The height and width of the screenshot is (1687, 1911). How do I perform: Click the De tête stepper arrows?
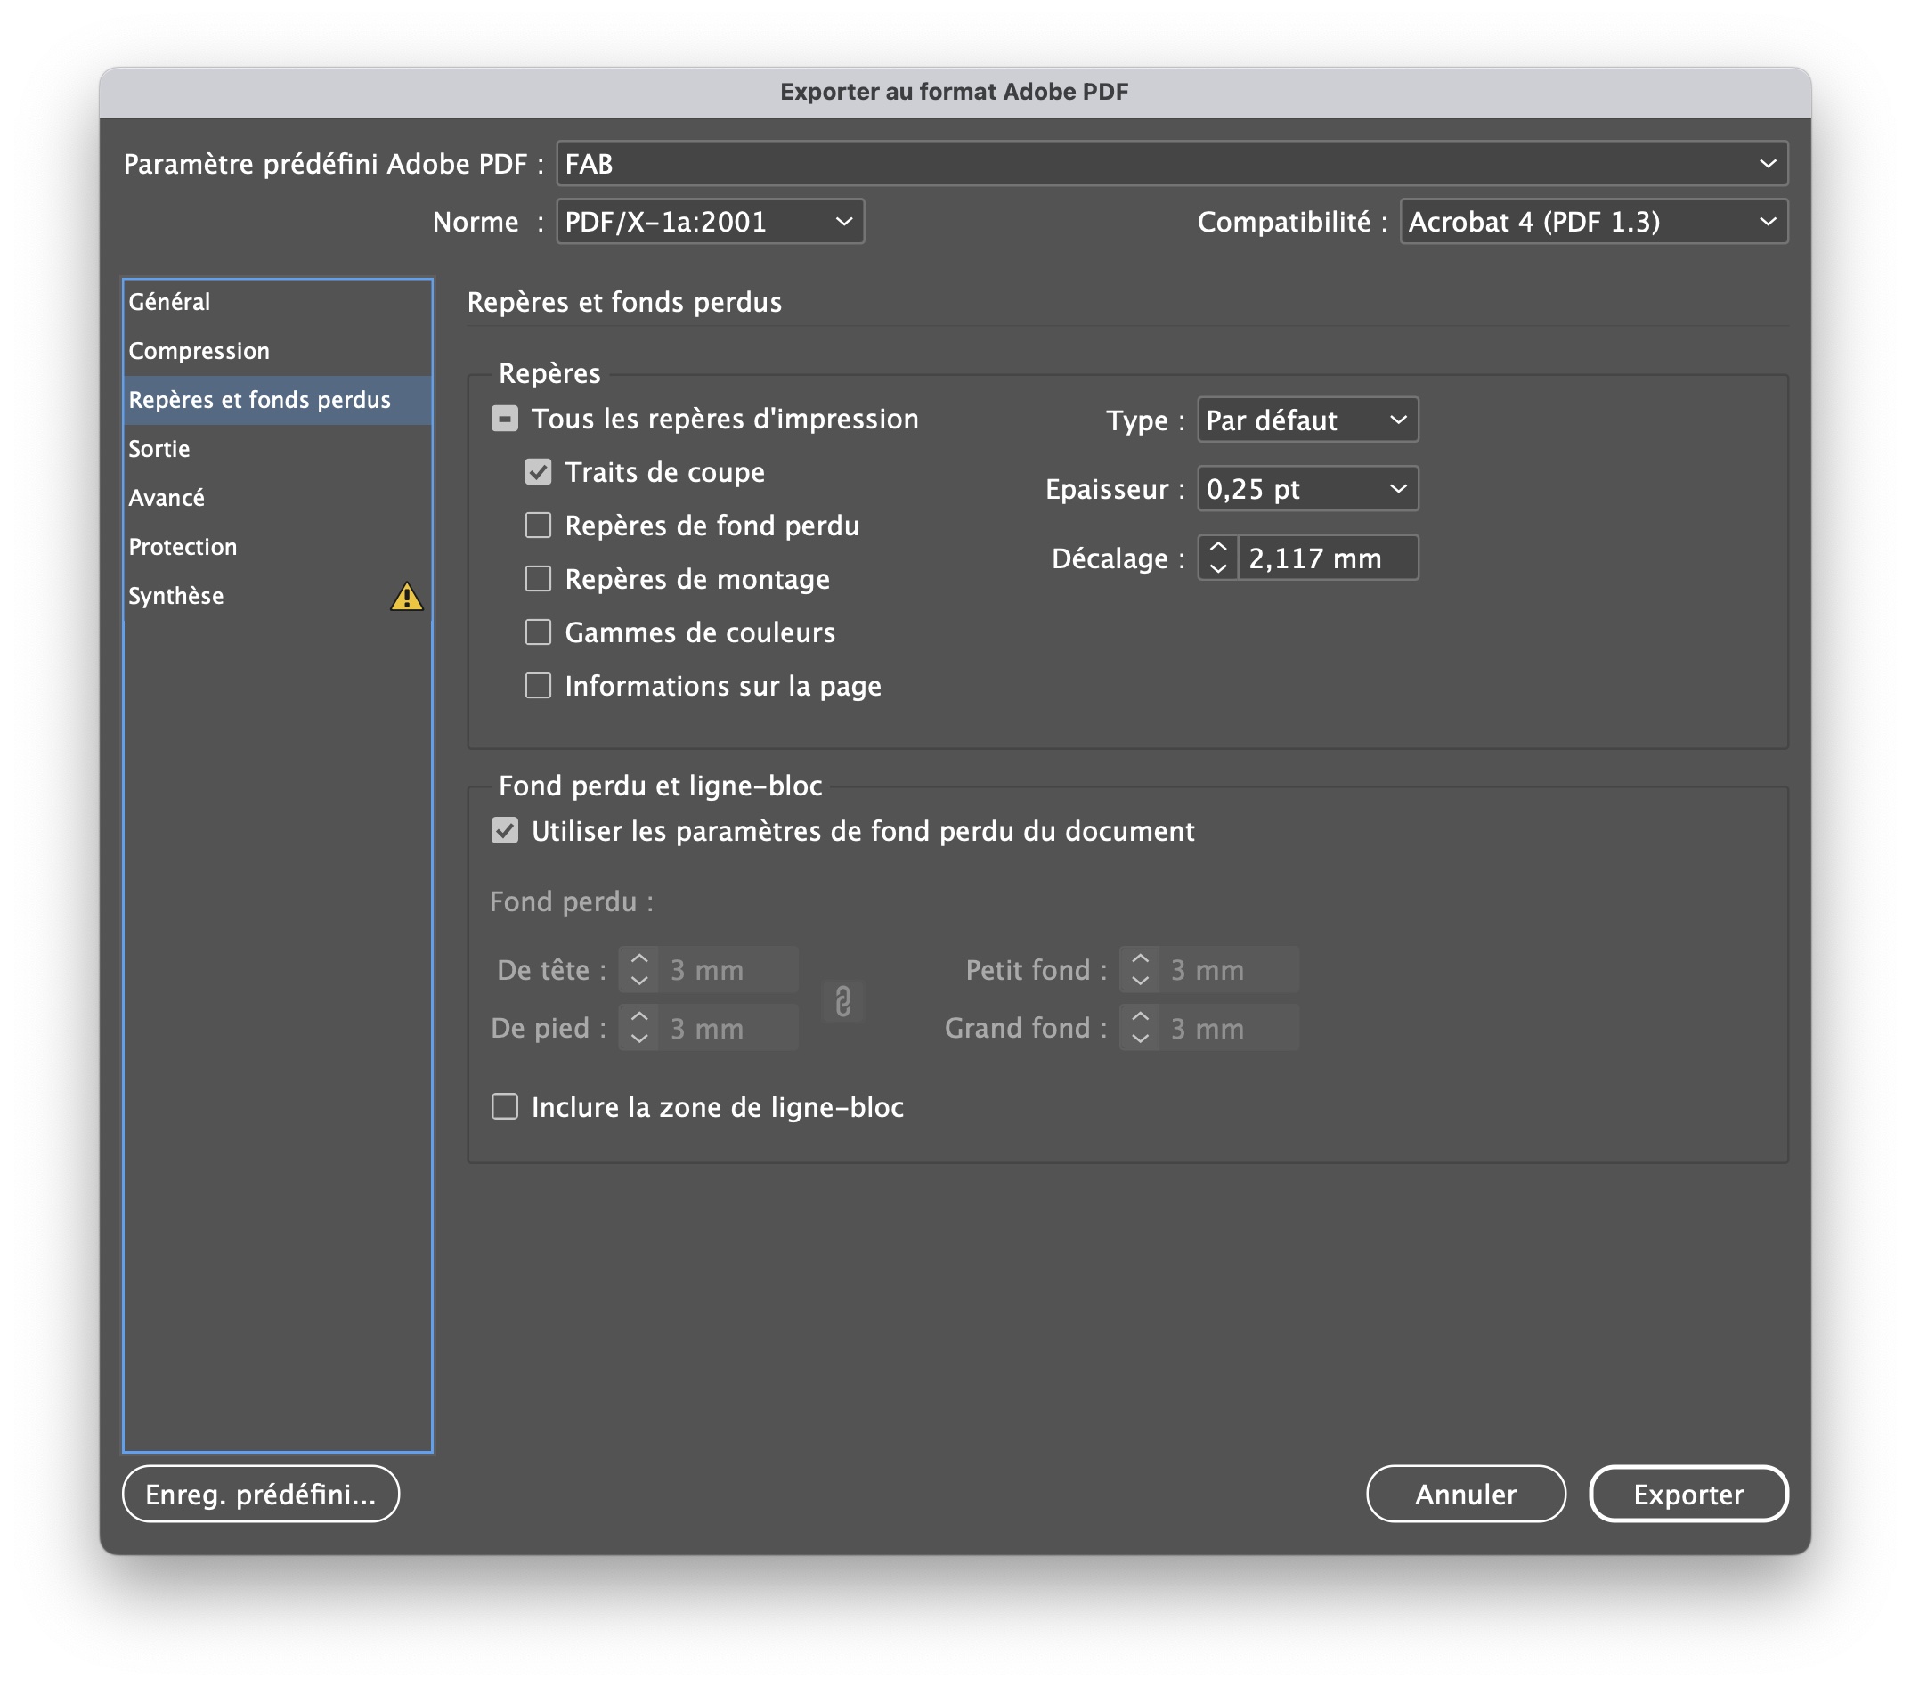pyautogui.click(x=639, y=970)
